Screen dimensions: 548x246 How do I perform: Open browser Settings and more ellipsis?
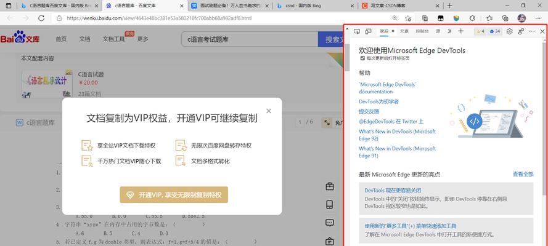[538, 18]
